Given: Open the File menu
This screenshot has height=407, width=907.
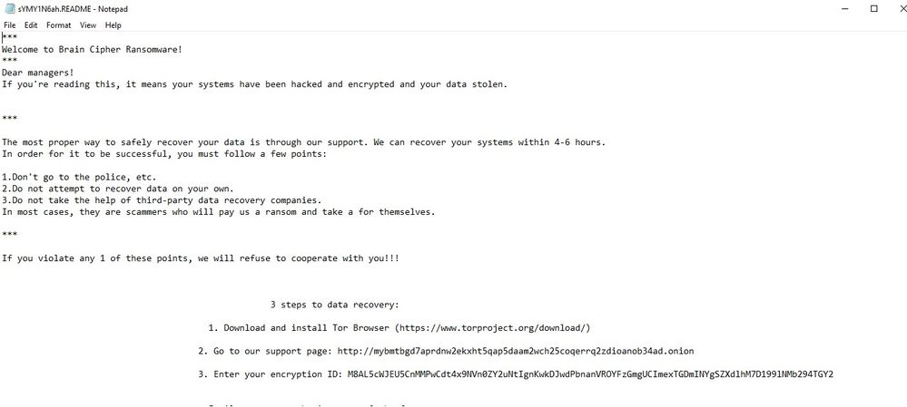Looking at the screenshot, I should point(10,25).
